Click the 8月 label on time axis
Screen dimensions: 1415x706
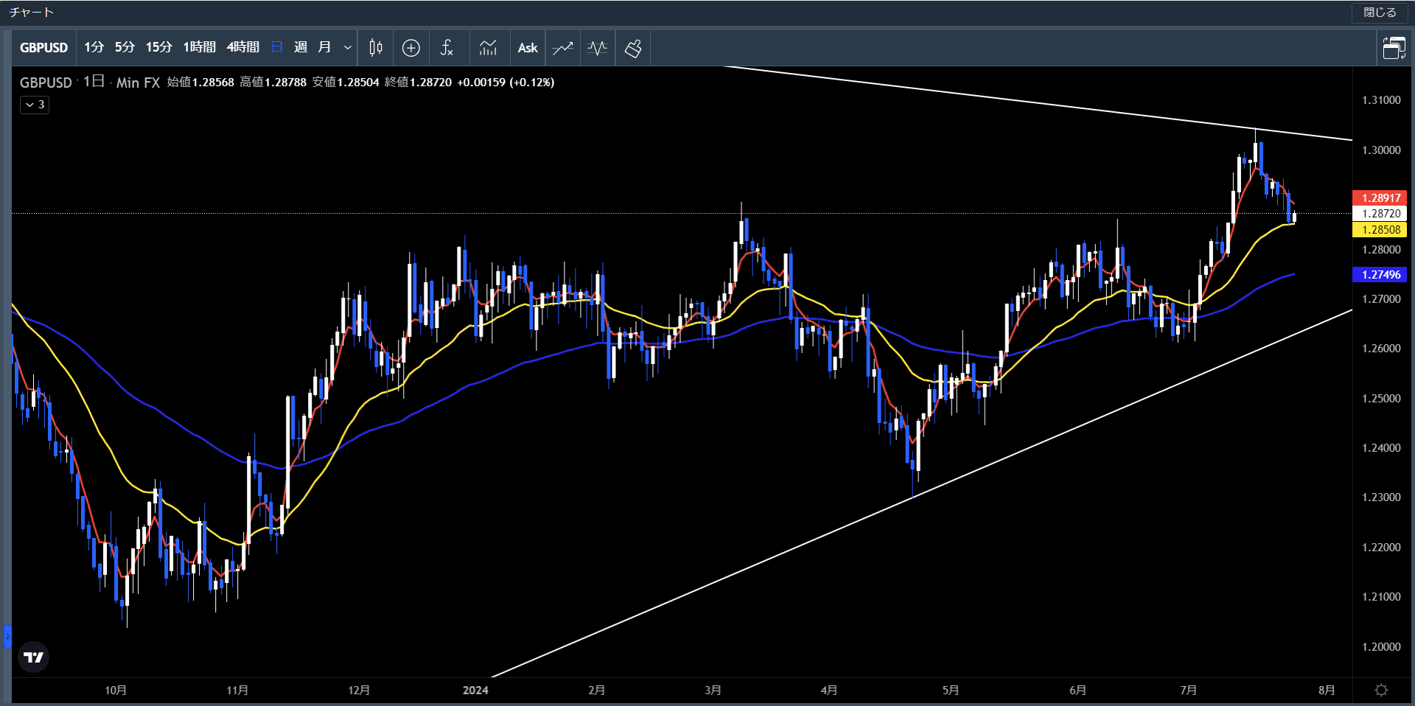tap(1327, 690)
